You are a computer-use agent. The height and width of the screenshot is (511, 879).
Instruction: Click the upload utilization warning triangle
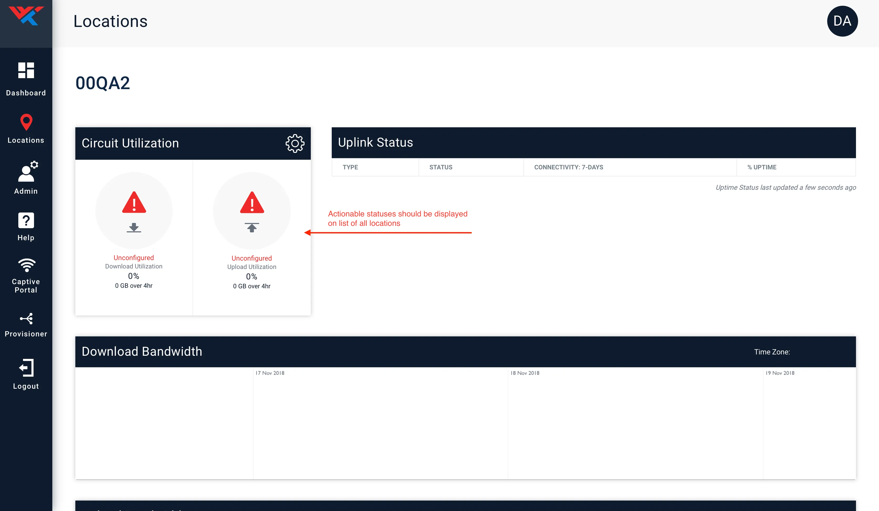coord(252,202)
